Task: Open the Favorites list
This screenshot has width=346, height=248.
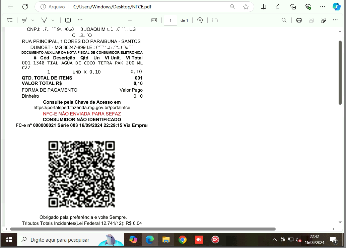Action: (278, 7)
